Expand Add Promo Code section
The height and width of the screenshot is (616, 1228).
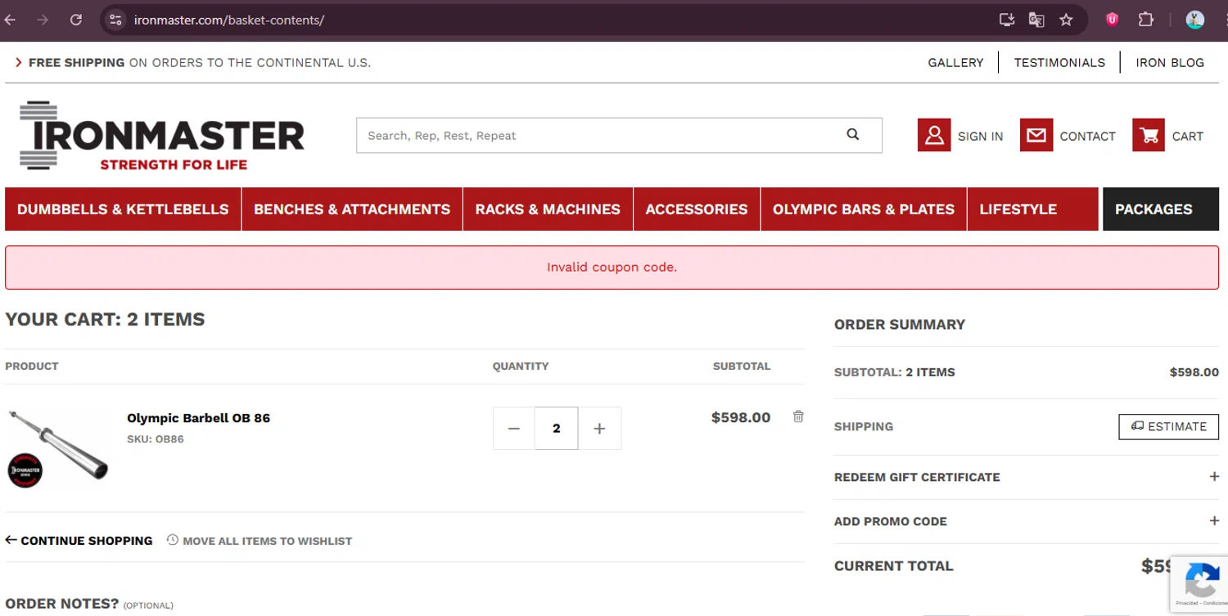click(x=1027, y=521)
